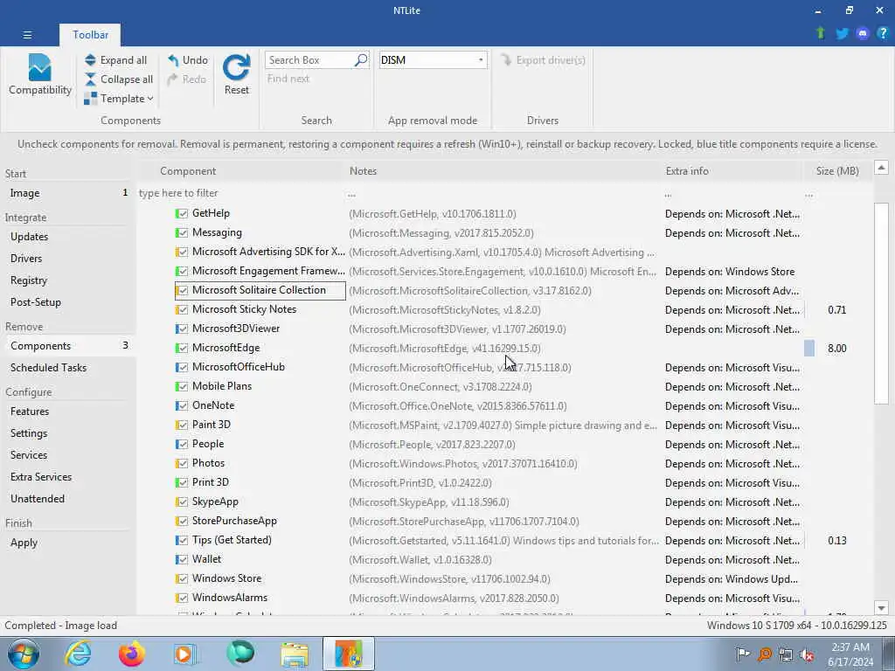Uncheck the Windows Store component
This screenshot has width=895, height=671.
(182, 578)
